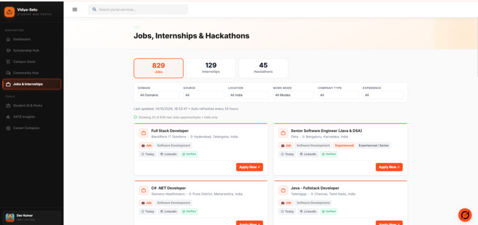Apply Now for Full Stack Developer
478x225 pixels.
(x=249, y=167)
